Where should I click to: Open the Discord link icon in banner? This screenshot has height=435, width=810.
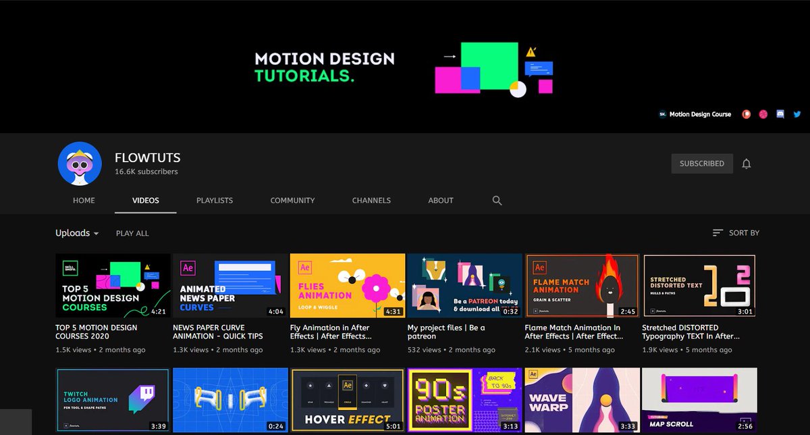(780, 114)
